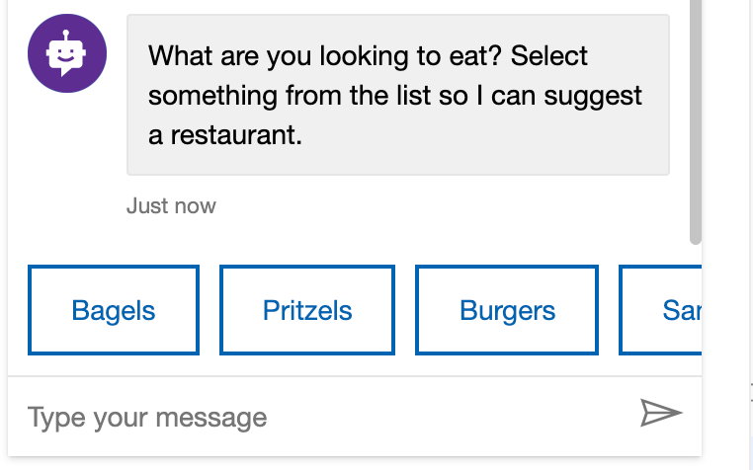Click "a restaurant." line in the message
The width and height of the screenshot is (753, 470).
point(224,135)
